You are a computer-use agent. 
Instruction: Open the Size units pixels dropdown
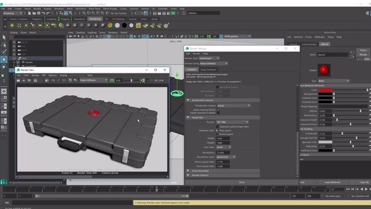point(224,147)
